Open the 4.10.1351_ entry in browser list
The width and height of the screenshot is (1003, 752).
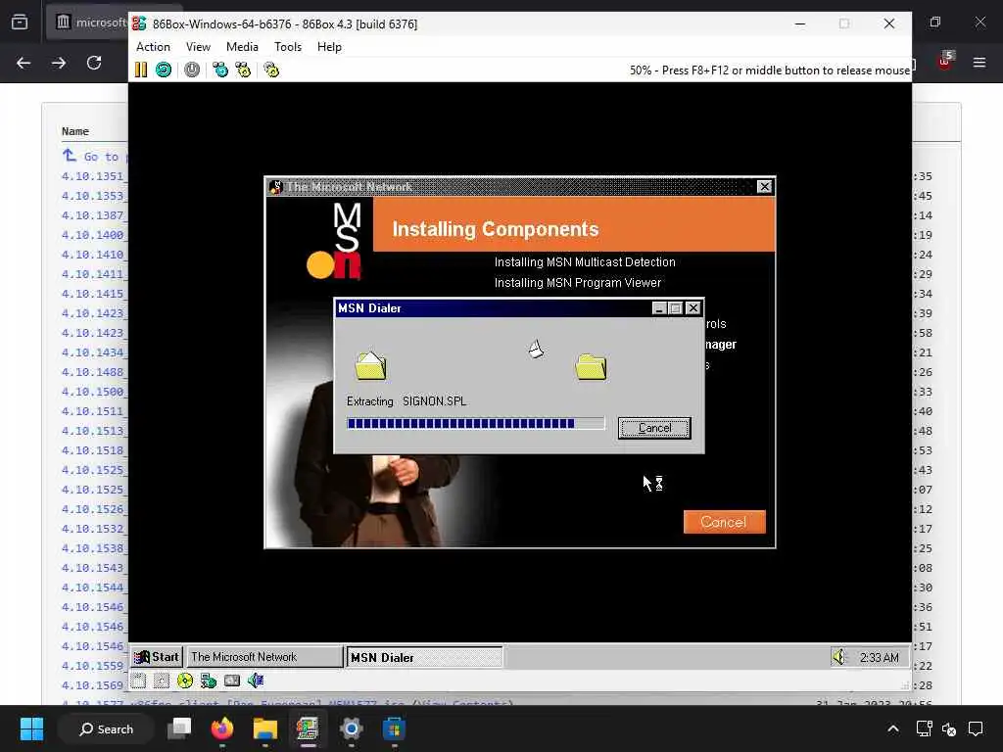[x=94, y=176]
